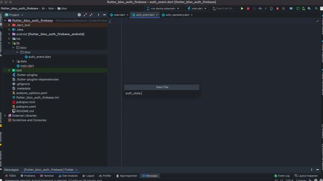Open the profiler gauge icon in the toolbar
The width and height of the screenshot is (323, 181).
(260, 9)
